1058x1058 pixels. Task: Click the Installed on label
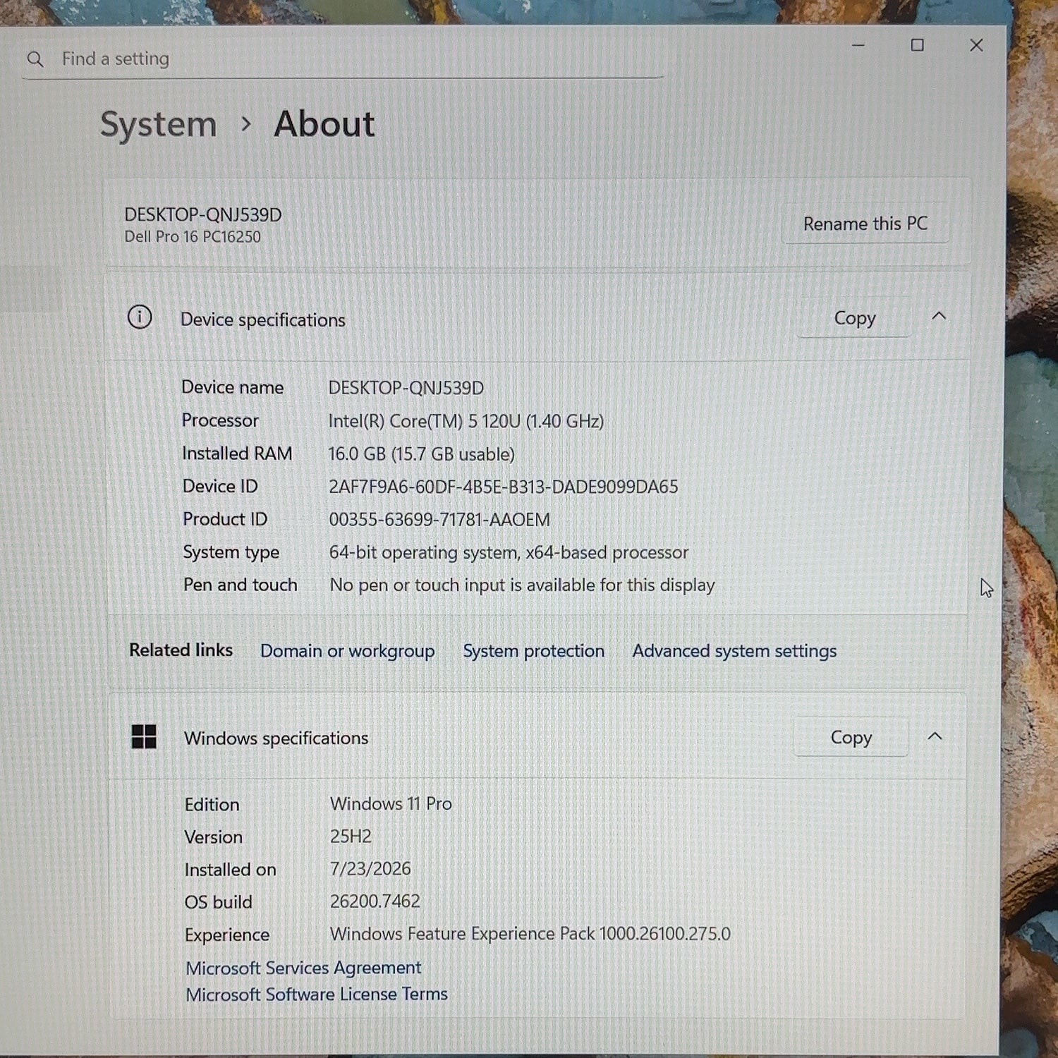pyautogui.click(x=230, y=870)
